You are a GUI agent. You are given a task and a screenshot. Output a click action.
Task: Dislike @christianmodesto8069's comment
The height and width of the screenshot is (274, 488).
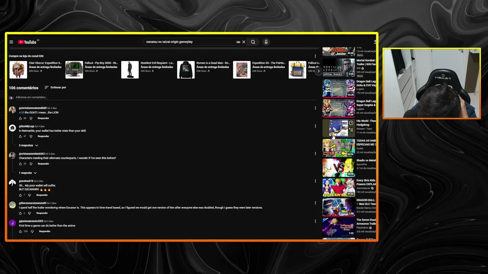tap(31, 118)
